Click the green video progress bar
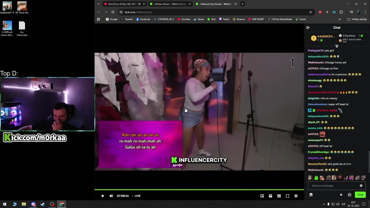Viewport: 370px width, 208px height. pyautogui.click(x=199, y=190)
